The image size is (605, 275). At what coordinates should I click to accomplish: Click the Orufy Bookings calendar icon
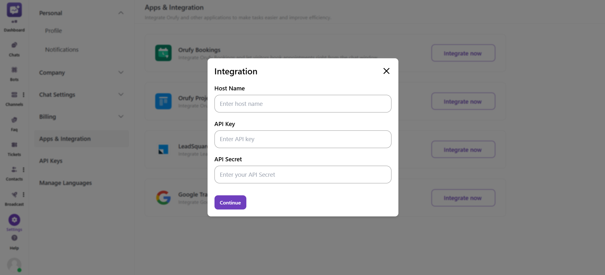point(163,53)
